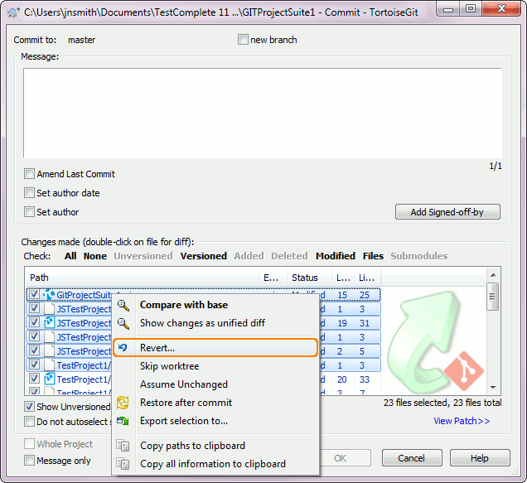Click the file list scroll up arrow
527x483 pixels.
493,275
